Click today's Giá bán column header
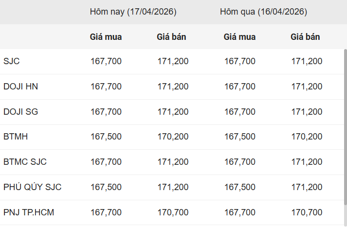 click(x=171, y=37)
